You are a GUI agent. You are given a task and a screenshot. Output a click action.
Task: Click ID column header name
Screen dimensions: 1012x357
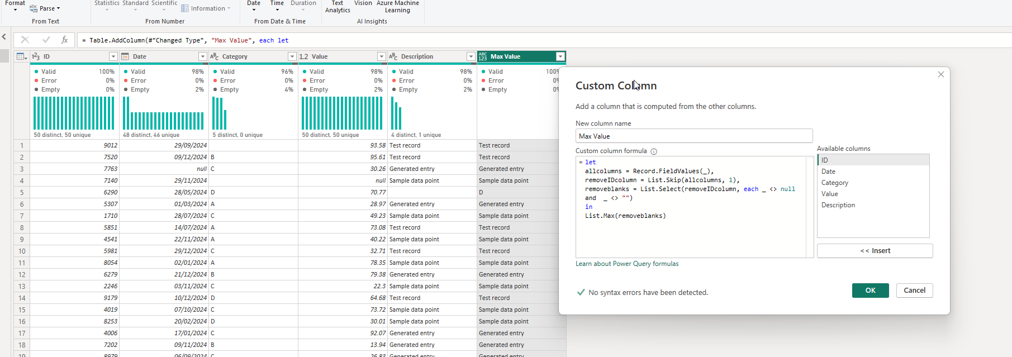(x=47, y=56)
